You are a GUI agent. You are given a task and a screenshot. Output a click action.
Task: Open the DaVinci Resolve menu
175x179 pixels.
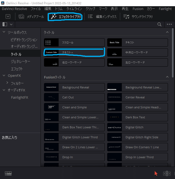[14, 9]
